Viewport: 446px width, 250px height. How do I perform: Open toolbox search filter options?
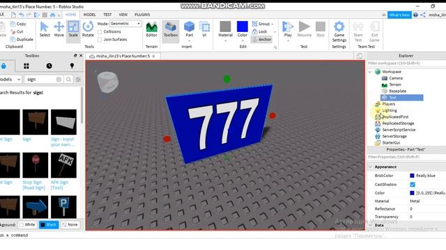click(x=78, y=80)
